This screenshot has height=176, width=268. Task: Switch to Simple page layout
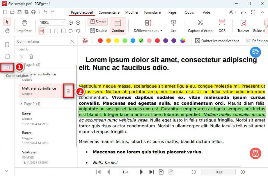click(97, 21)
